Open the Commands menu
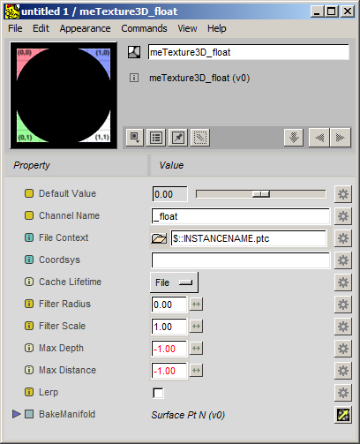The image size is (360, 444). click(x=144, y=28)
